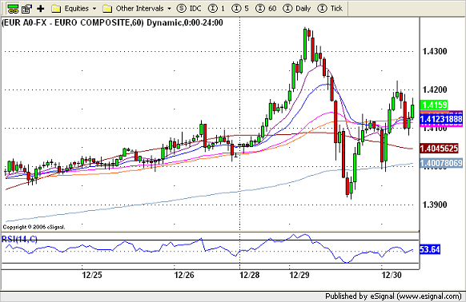Click the blue 1.41231888 moving average label
This screenshot has height=302, width=466.
pyautogui.click(x=441, y=119)
